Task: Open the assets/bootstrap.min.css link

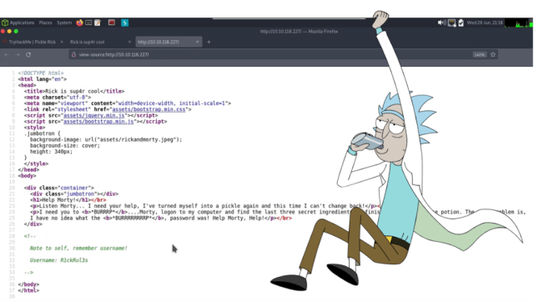Action: click(x=149, y=109)
